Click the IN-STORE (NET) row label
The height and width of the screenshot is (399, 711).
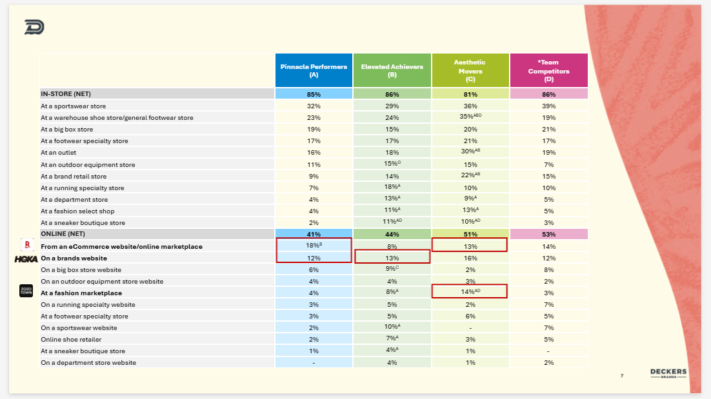pos(66,94)
